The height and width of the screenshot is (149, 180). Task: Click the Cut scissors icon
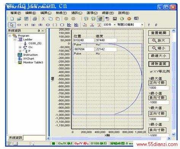pos(43,19)
